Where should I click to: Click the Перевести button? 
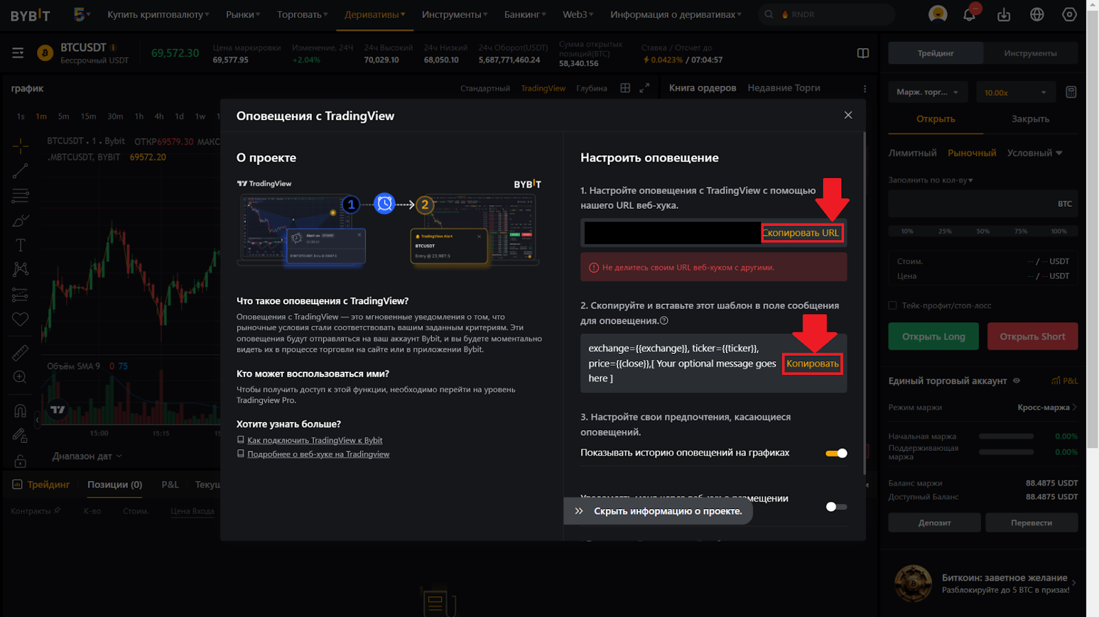tap(1032, 523)
